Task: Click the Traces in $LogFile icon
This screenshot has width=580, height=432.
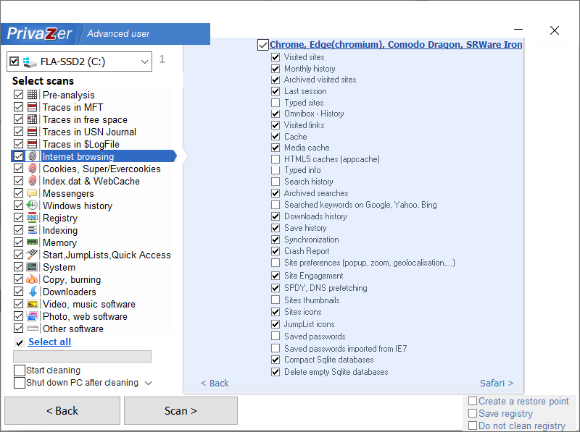Action: [32, 144]
